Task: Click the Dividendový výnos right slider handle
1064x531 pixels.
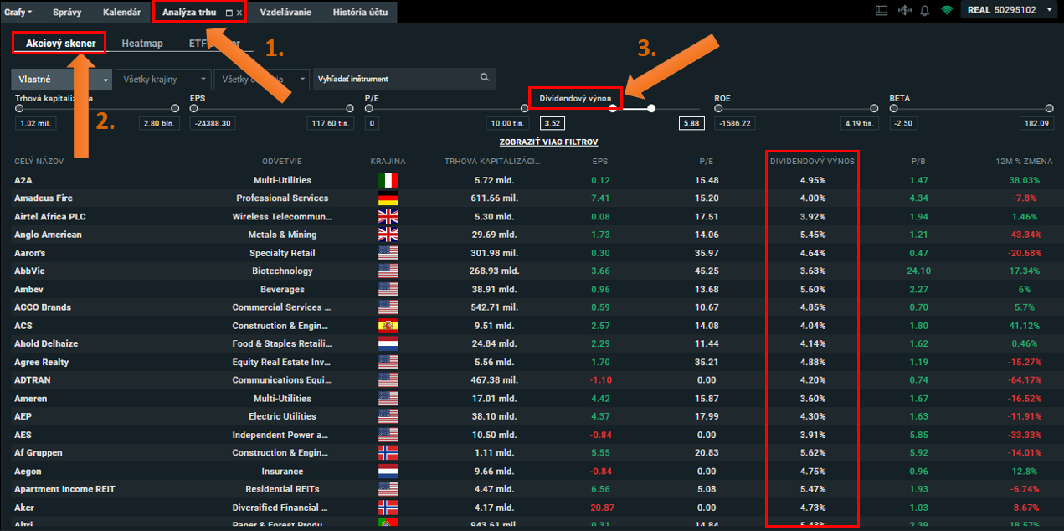Action: click(651, 108)
